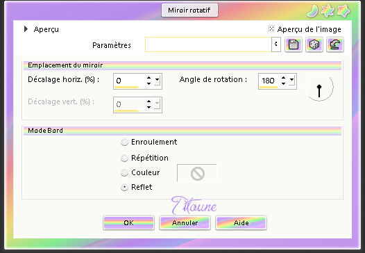Click the Décalage horiz. value field

click(130, 81)
